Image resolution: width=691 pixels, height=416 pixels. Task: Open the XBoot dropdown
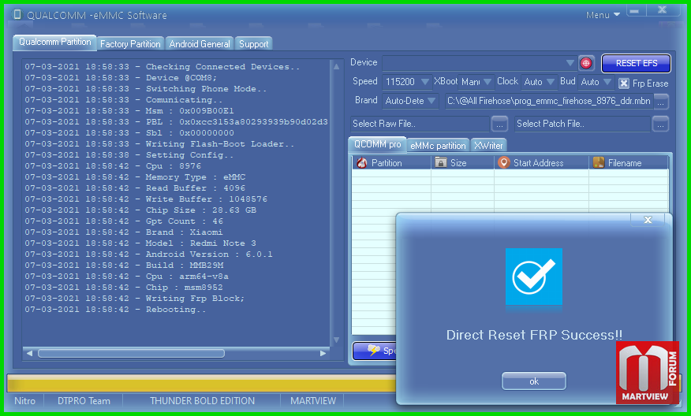pyautogui.click(x=487, y=82)
